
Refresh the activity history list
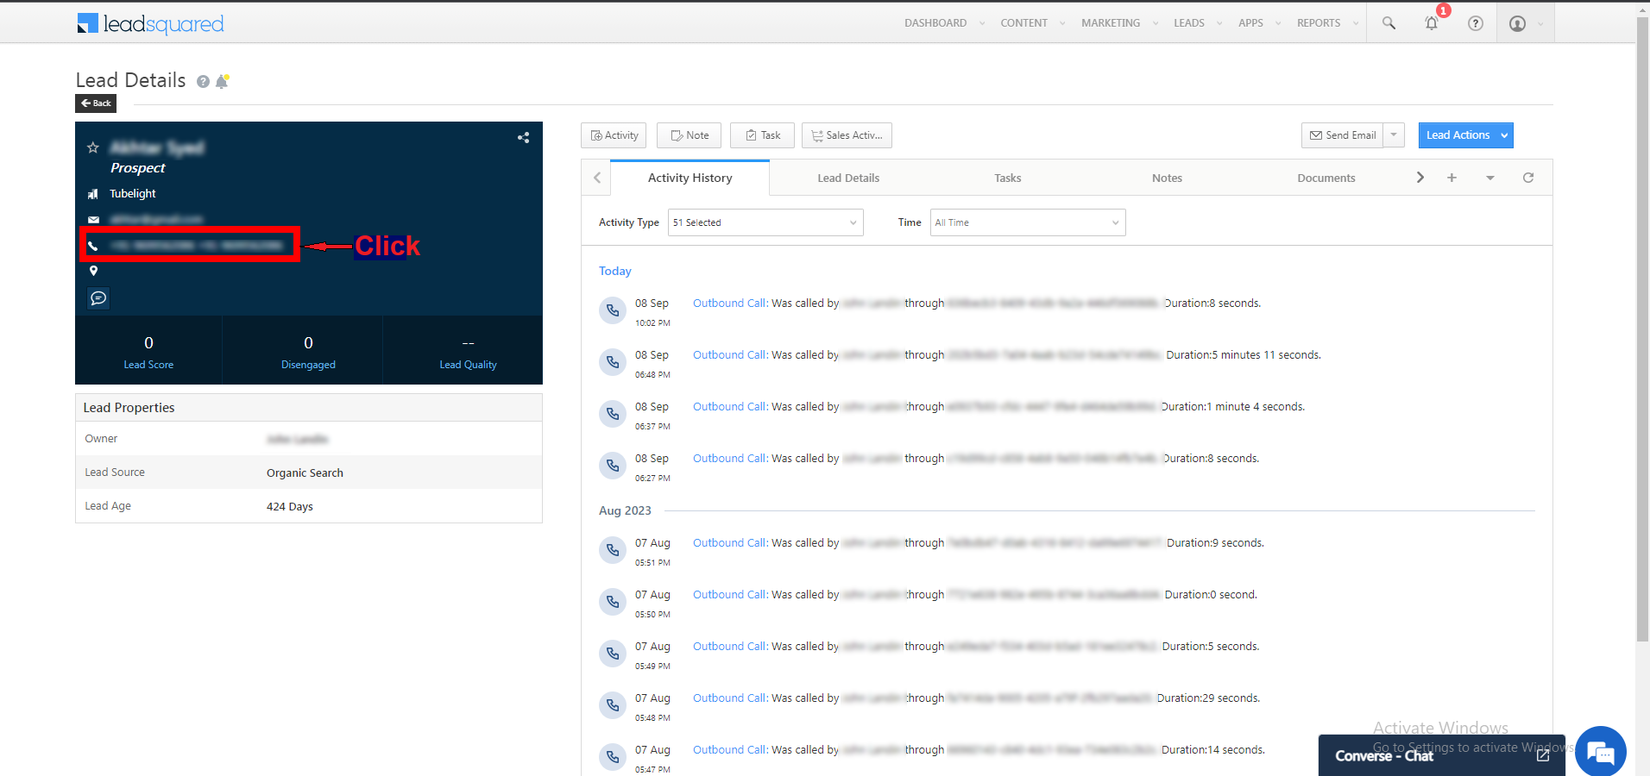[1527, 178]
